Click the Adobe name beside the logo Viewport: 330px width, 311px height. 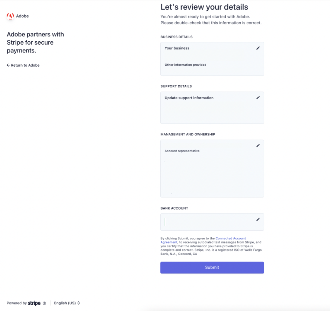coord(22,16)
